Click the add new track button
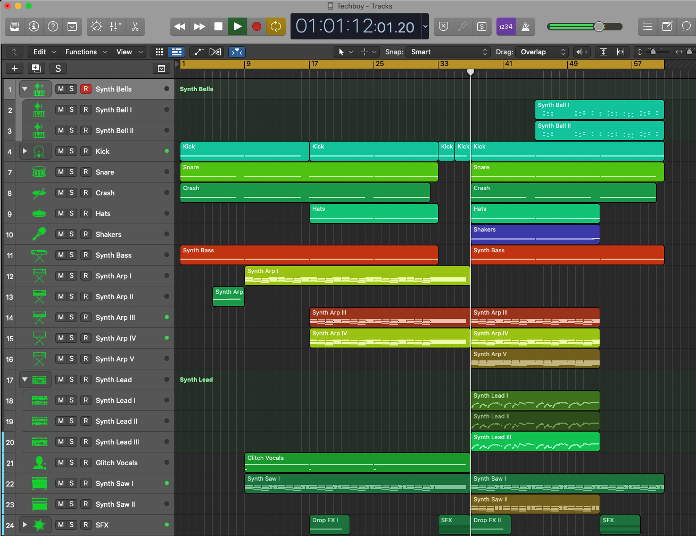The width and height of the screenshot is (696, 536). (x=14, y=68)
